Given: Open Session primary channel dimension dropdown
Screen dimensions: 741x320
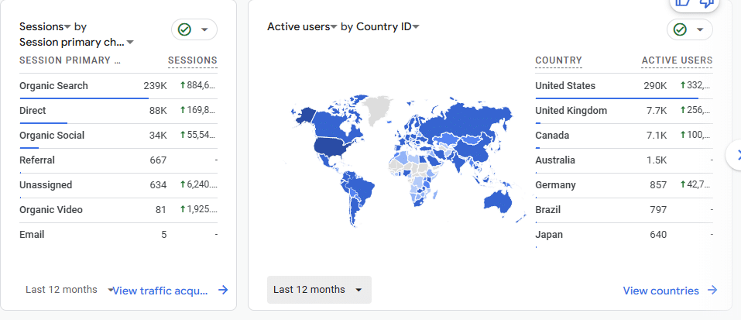Looking at the screenshot, I should [77, 43].
